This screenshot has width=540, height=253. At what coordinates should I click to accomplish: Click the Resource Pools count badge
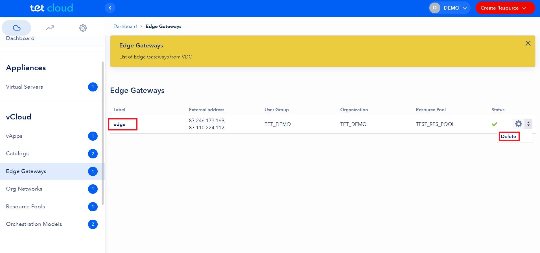93,207
